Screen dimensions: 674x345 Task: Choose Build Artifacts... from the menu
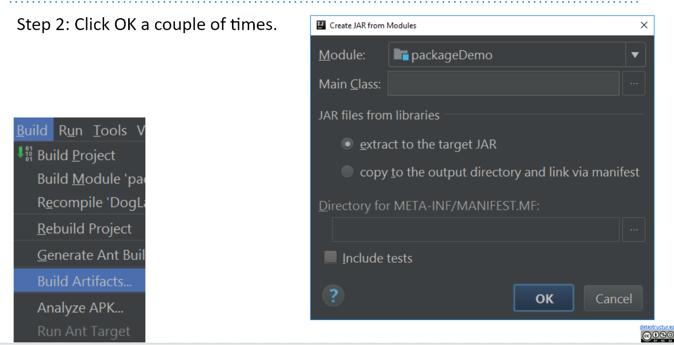tap(84, 281)
